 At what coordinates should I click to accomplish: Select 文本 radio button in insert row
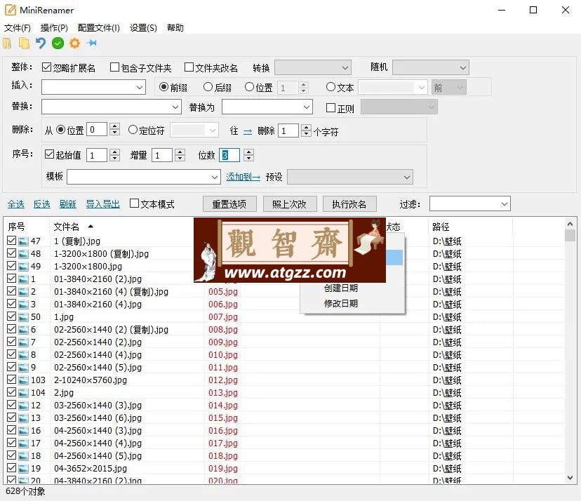(x=330, y=87)
